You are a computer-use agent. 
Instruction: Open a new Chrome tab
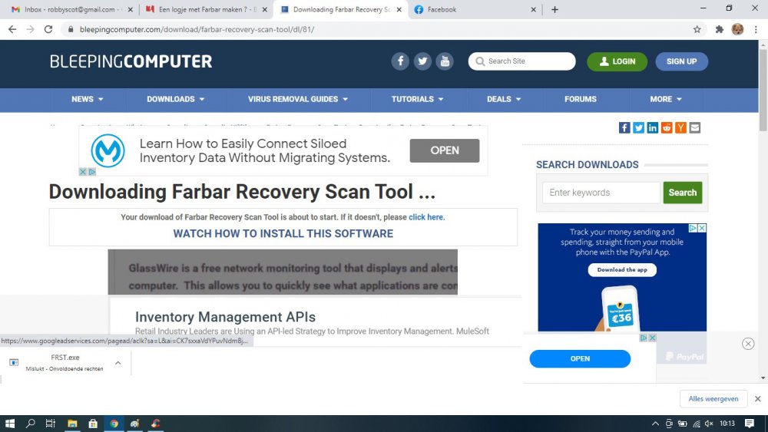[x=554, y=9]
